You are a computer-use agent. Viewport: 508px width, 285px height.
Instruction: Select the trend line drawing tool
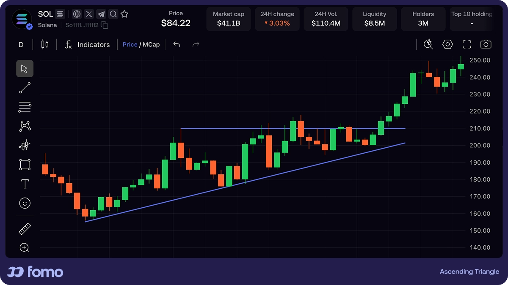pos(25,88)
